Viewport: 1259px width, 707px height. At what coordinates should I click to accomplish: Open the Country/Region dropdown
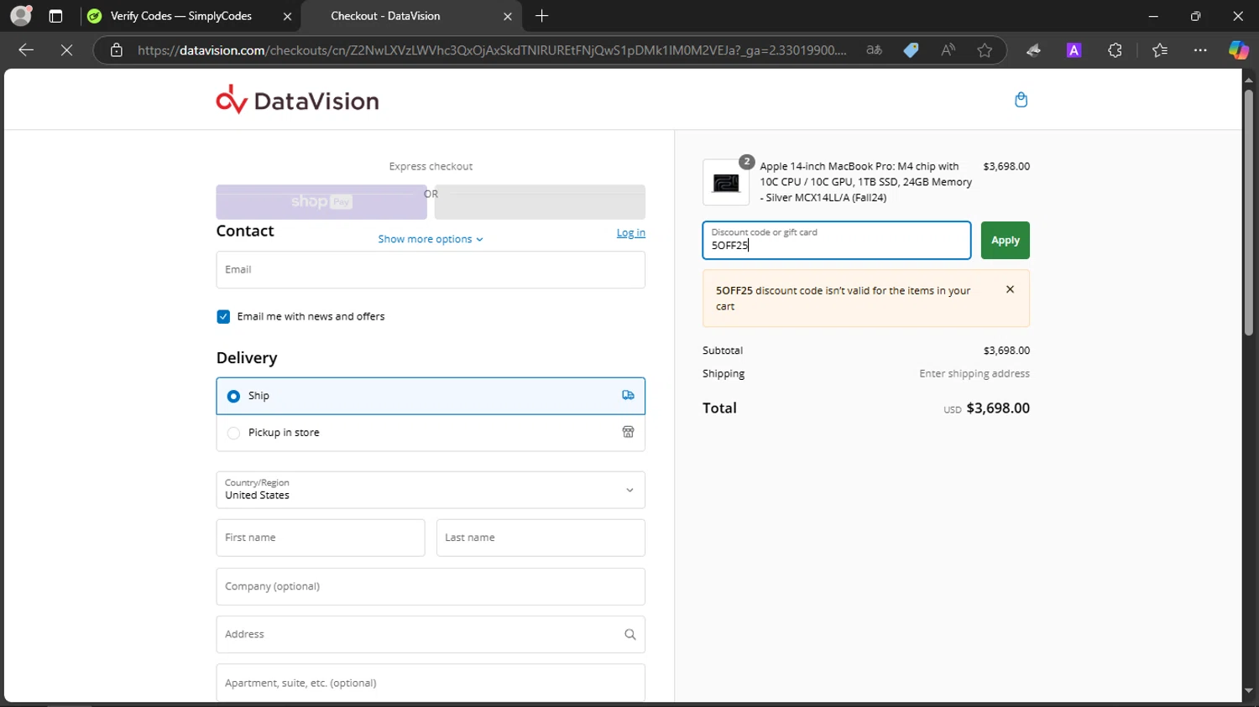click(431, 490)
